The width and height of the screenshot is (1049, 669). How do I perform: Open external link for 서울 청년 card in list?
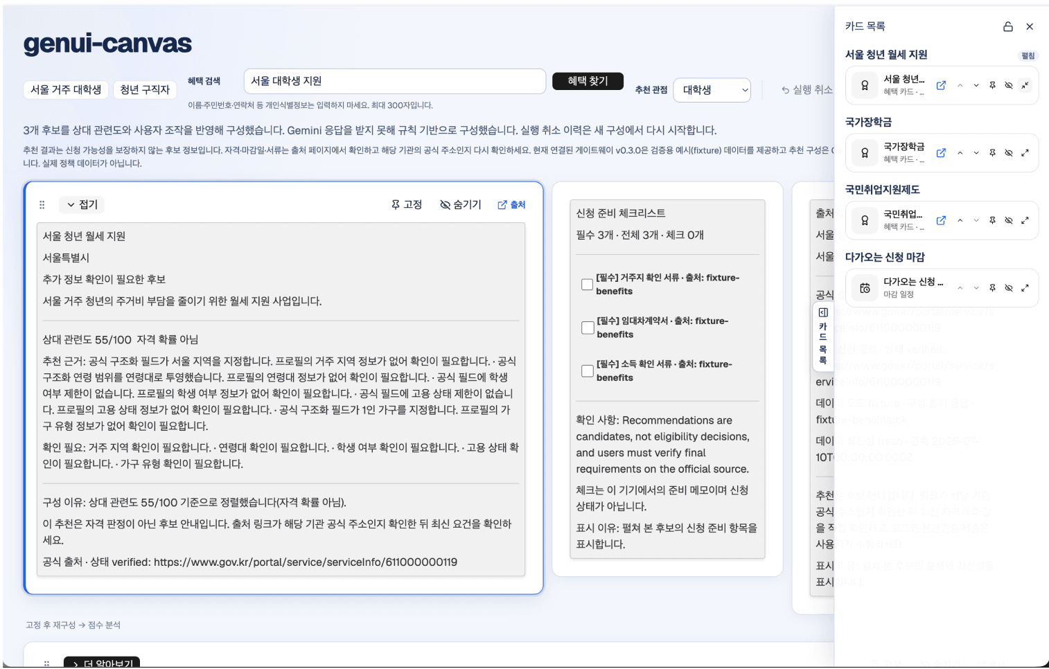(941, 85)
